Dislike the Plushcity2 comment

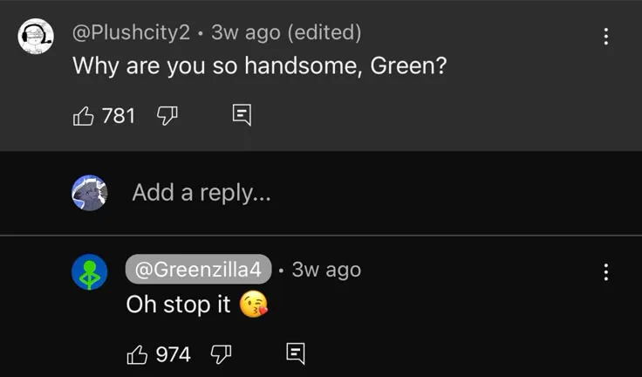click(167, 115)
